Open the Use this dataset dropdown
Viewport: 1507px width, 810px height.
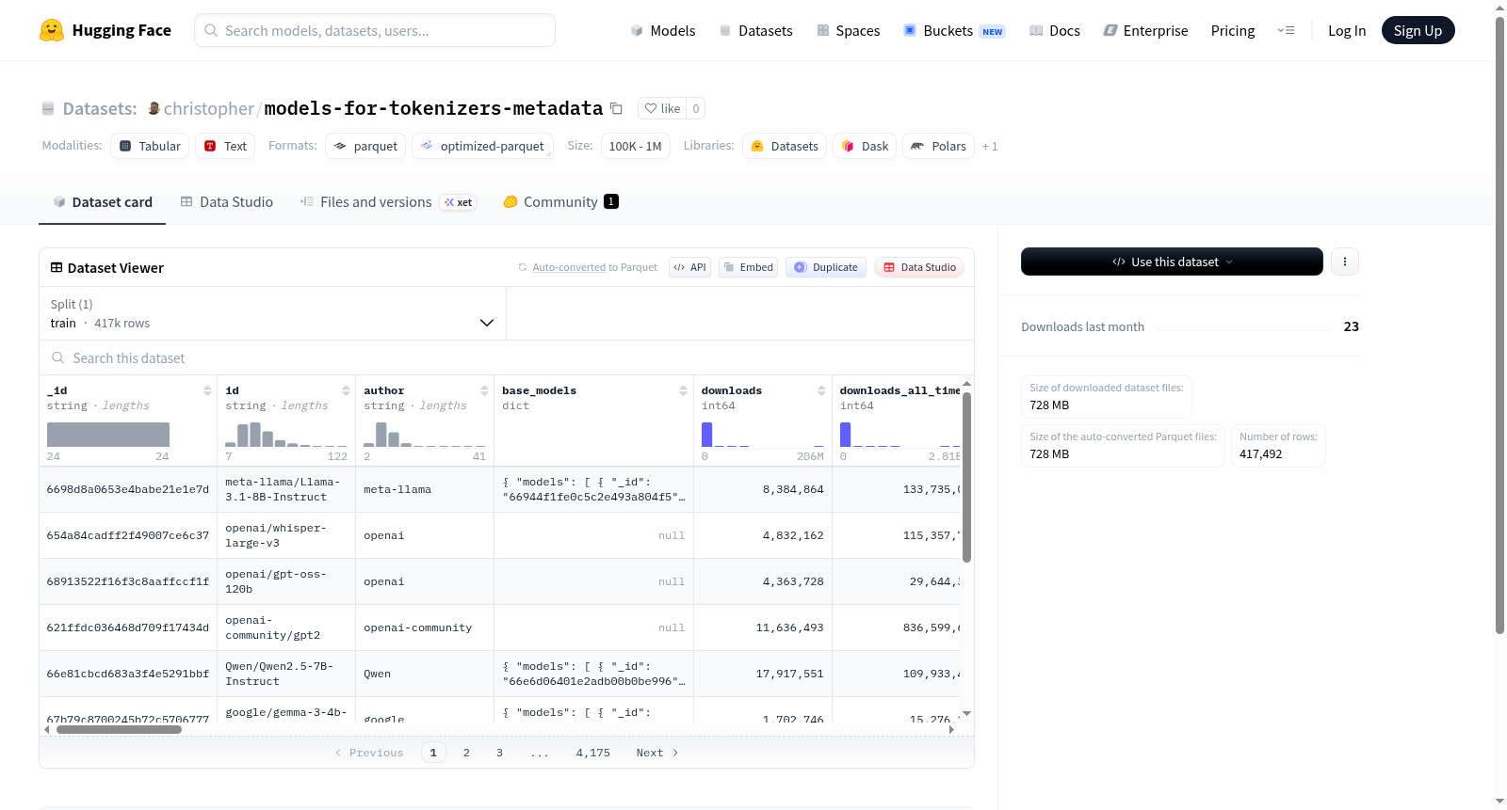[1172, 262]
